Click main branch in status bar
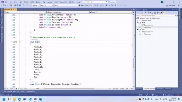This screenshot has height=102, width=182. 156,95
